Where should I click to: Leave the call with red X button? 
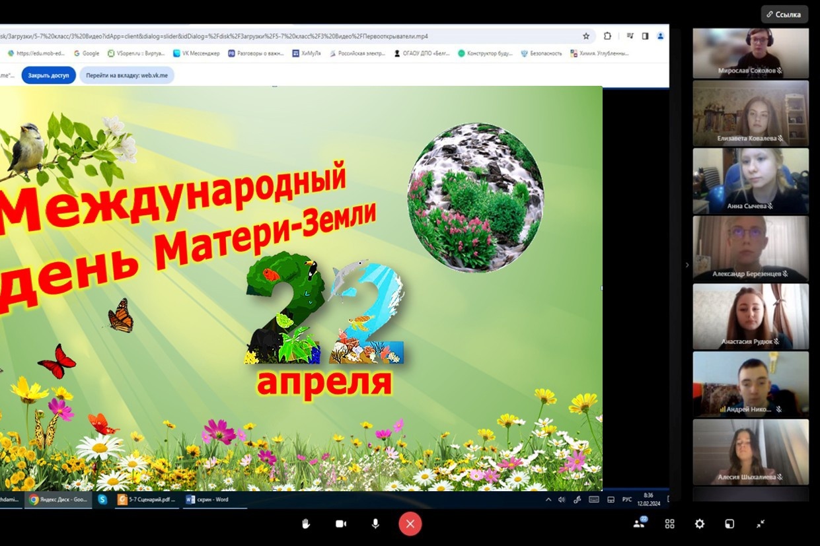[410, 524]
